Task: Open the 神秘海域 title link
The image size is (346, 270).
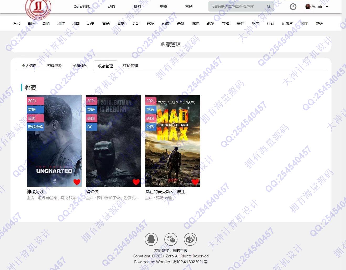Action: click(x=35, y=192)
